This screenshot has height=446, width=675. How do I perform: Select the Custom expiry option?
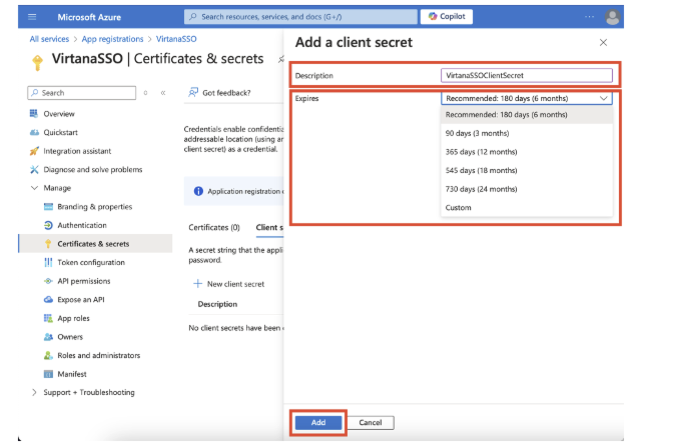[526, 207]
